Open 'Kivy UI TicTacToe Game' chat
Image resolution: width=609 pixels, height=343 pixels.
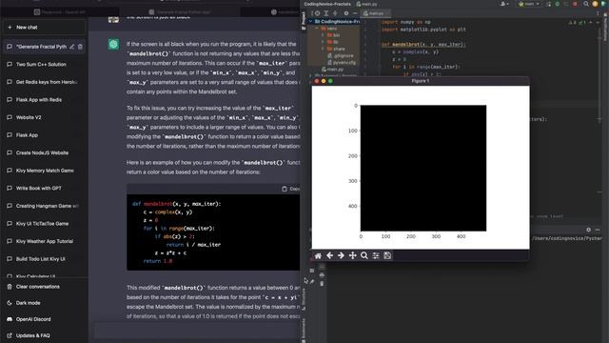(44, 224)
